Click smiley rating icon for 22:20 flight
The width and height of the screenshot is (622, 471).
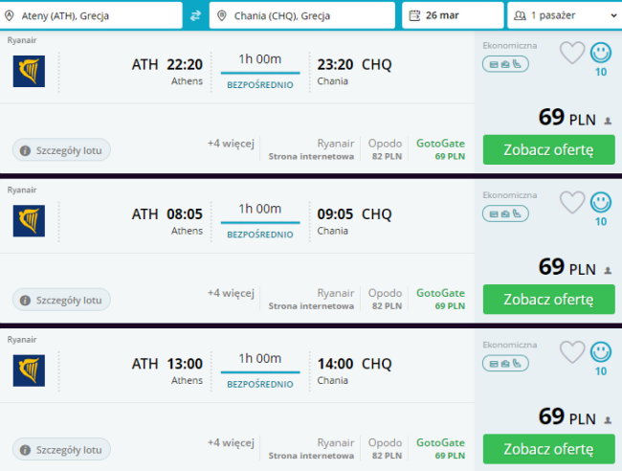[x=601, y=53]
